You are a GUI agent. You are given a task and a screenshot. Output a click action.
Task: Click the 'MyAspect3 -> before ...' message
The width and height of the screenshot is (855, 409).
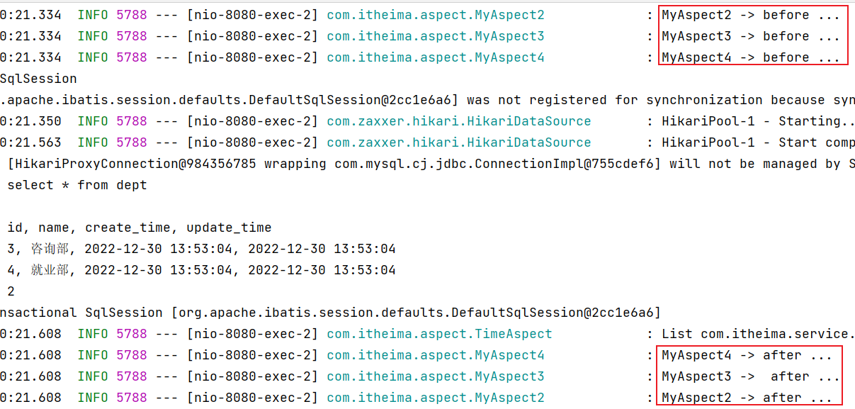751,36
